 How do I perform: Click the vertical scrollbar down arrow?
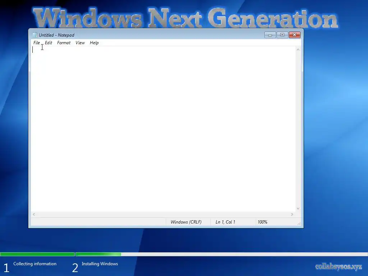[298, 208]
